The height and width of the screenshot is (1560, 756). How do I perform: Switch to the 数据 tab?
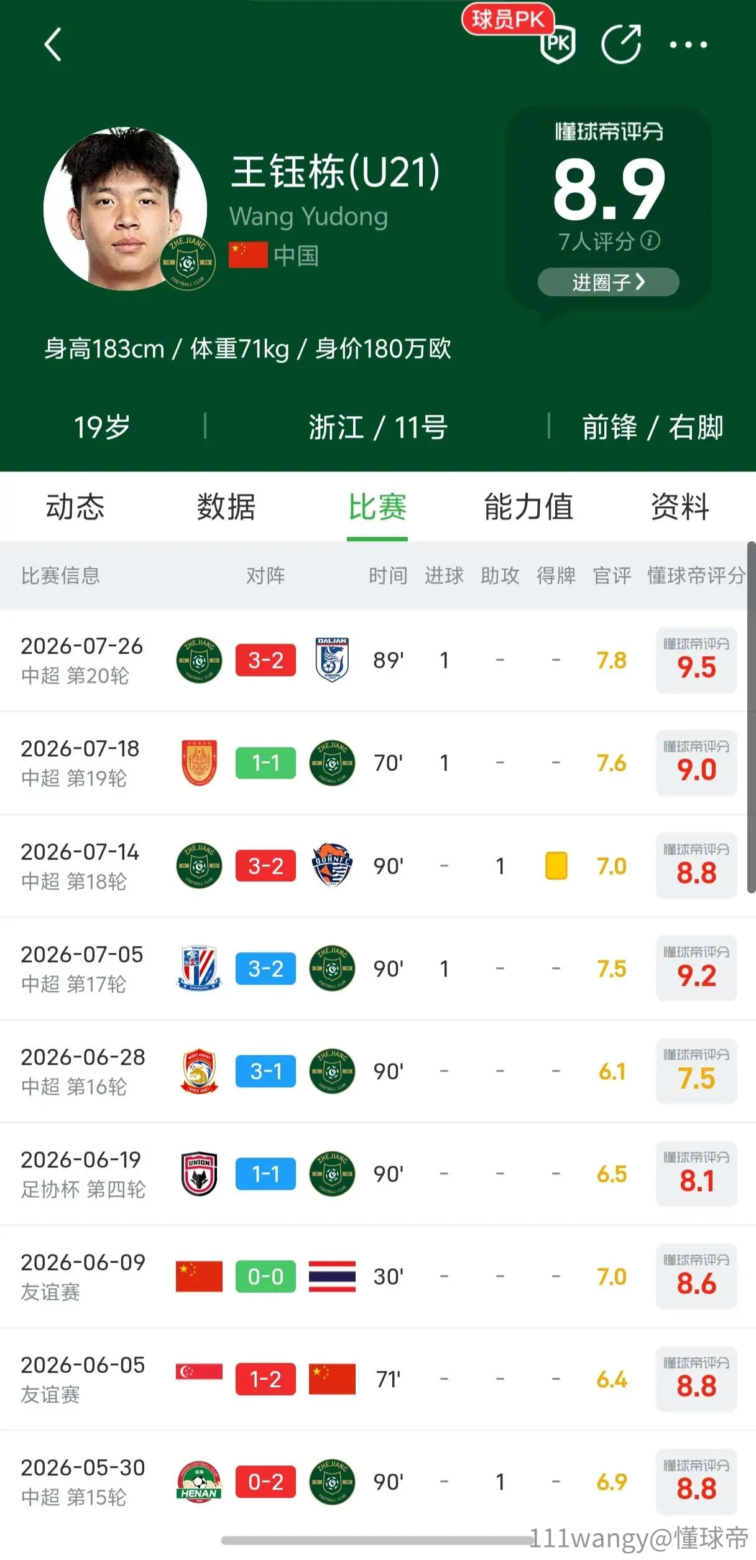(226, 506)
